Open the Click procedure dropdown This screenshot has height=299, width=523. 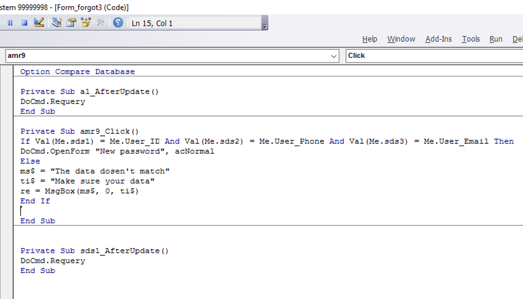point(434,56)
